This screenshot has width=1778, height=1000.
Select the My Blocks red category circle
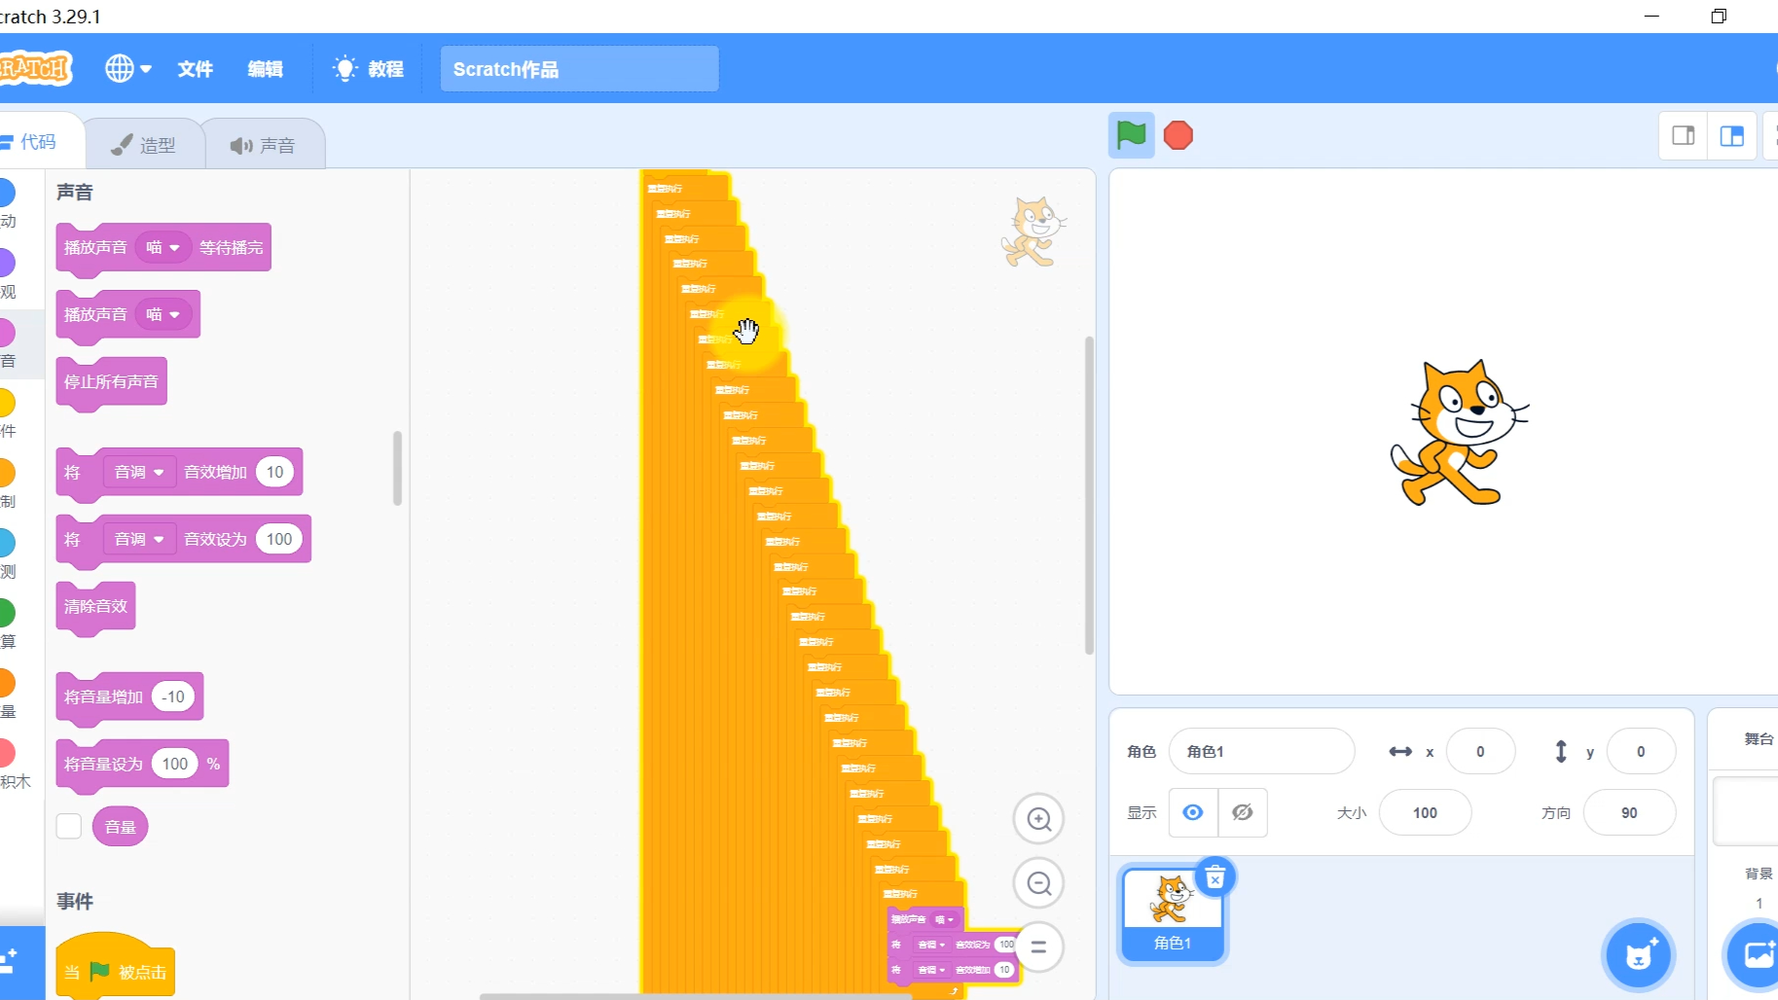click(6, 753)
